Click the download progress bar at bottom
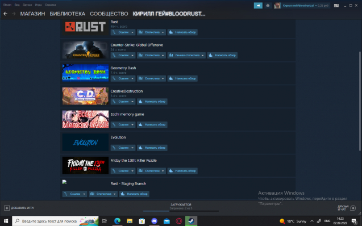Screen dimensions: 362x226 coord(181,211)
